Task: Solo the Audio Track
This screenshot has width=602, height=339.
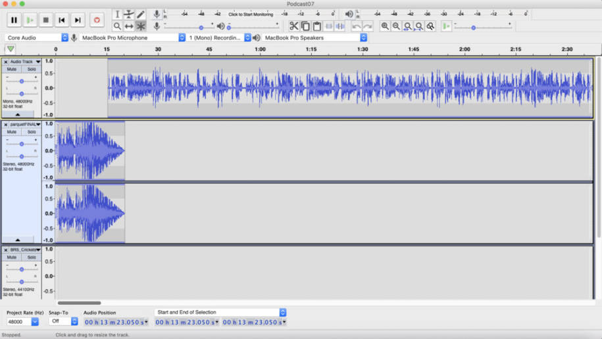Action: click(32, 69)
